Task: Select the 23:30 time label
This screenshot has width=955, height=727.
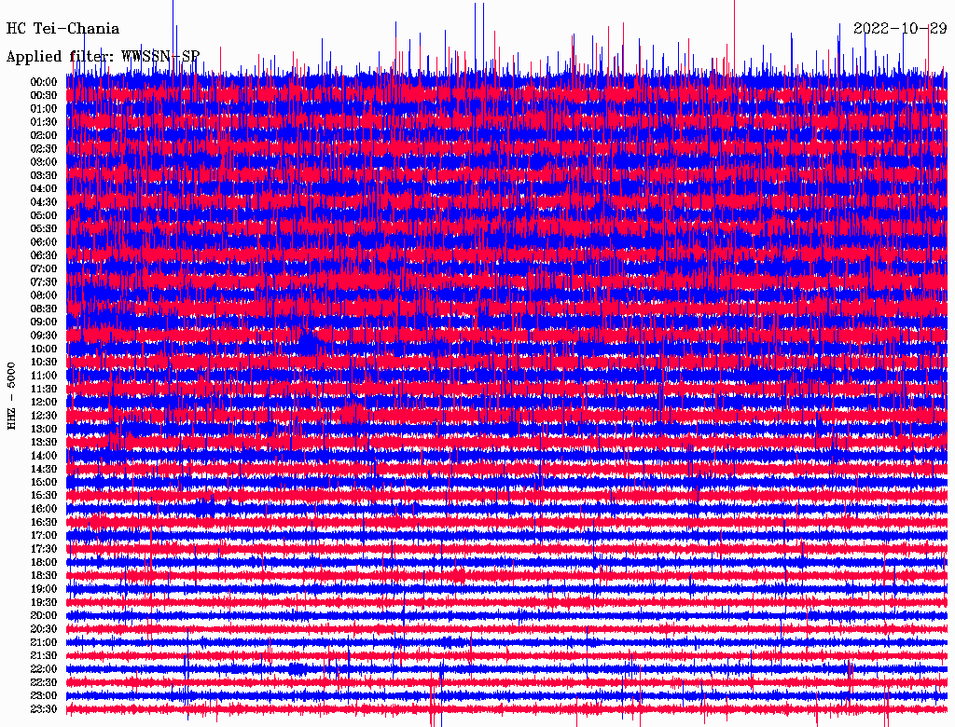Action: [x=44, y=709]
